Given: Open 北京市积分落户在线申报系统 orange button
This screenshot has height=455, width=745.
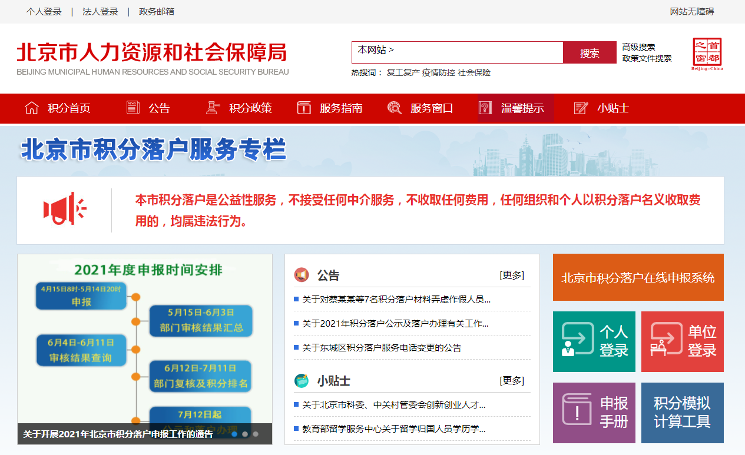Looking at the screenshot, I should (x=638, y=277).
